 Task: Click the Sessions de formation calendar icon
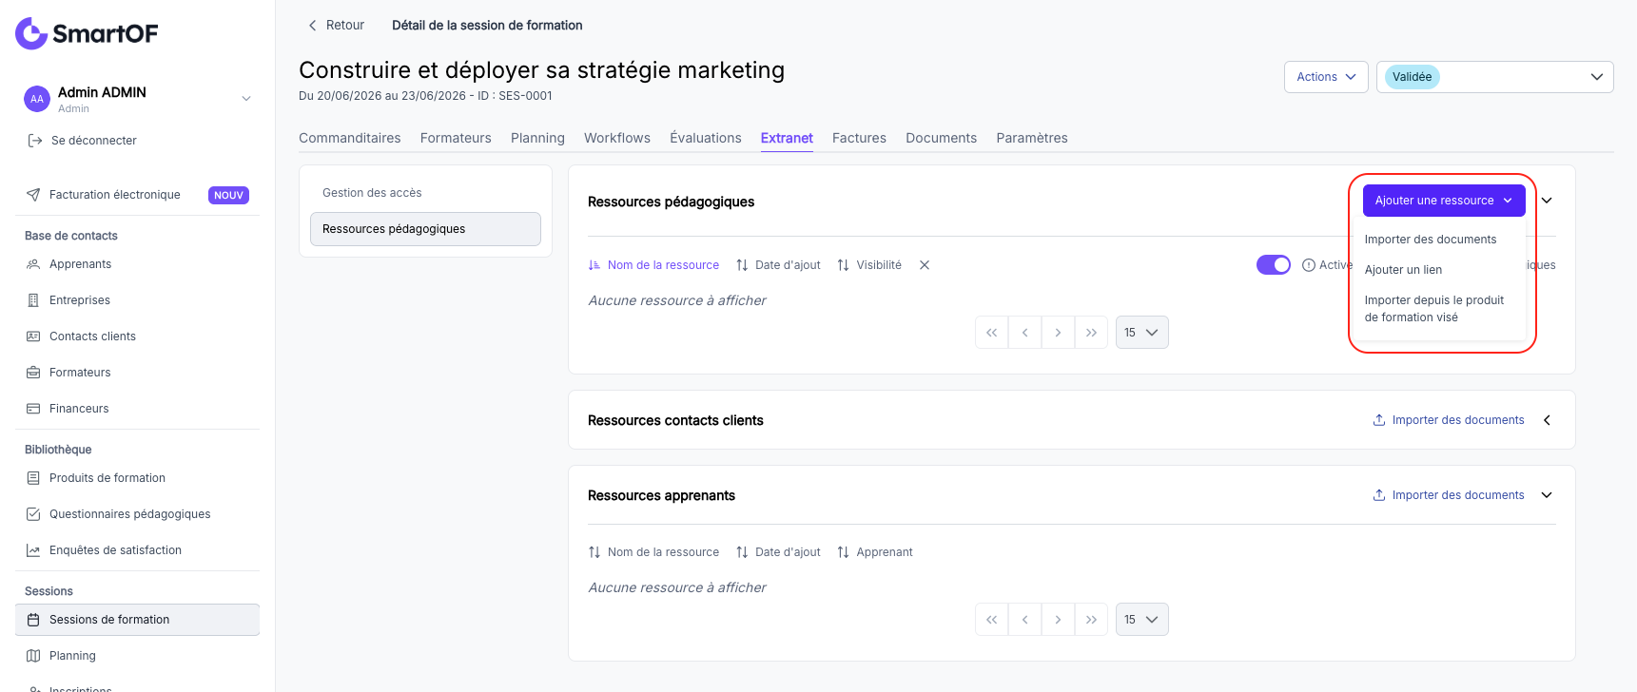33,620
